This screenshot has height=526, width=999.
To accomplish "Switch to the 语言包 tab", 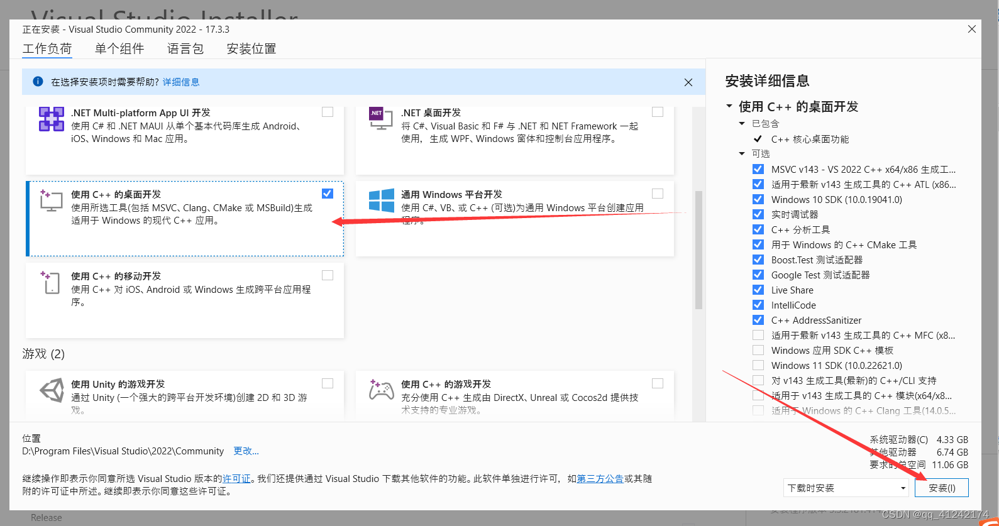I will point(185,48).
